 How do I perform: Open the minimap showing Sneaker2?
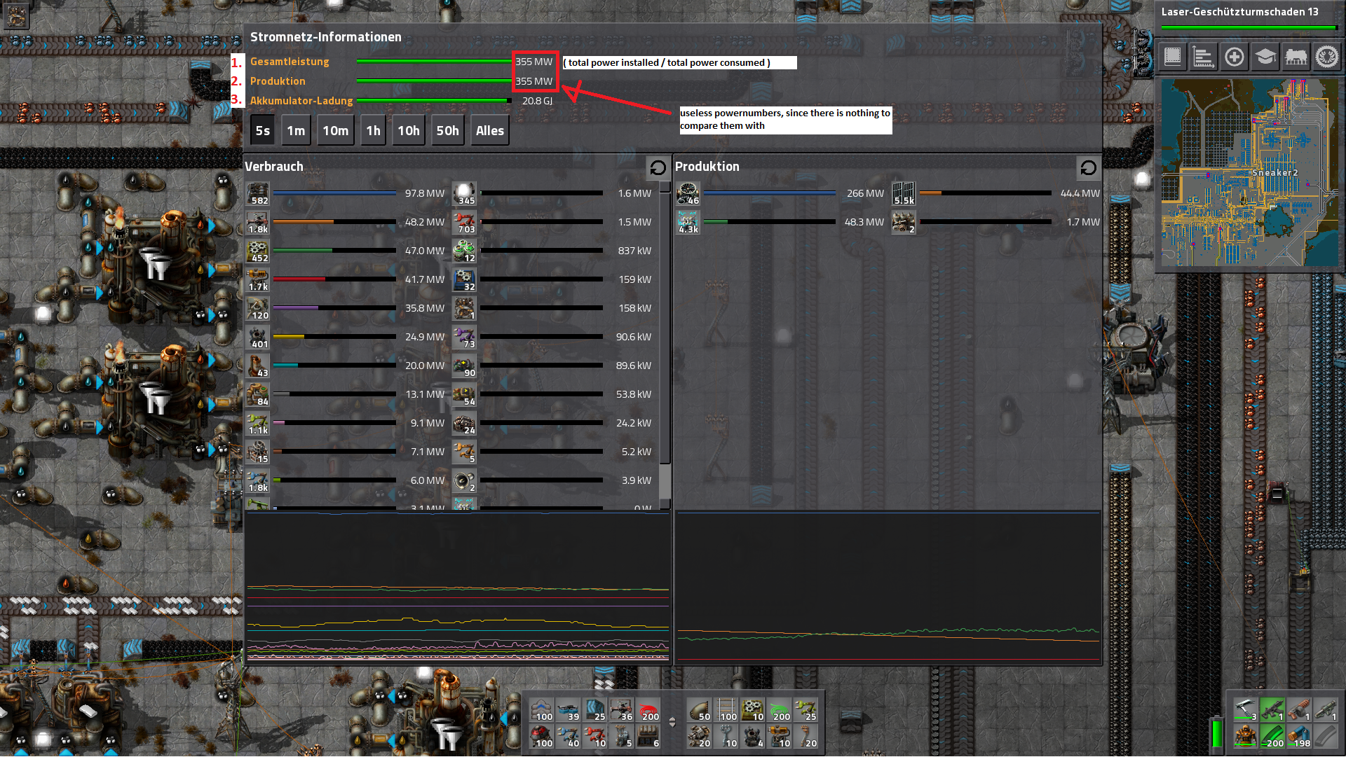coord(1250,173)
